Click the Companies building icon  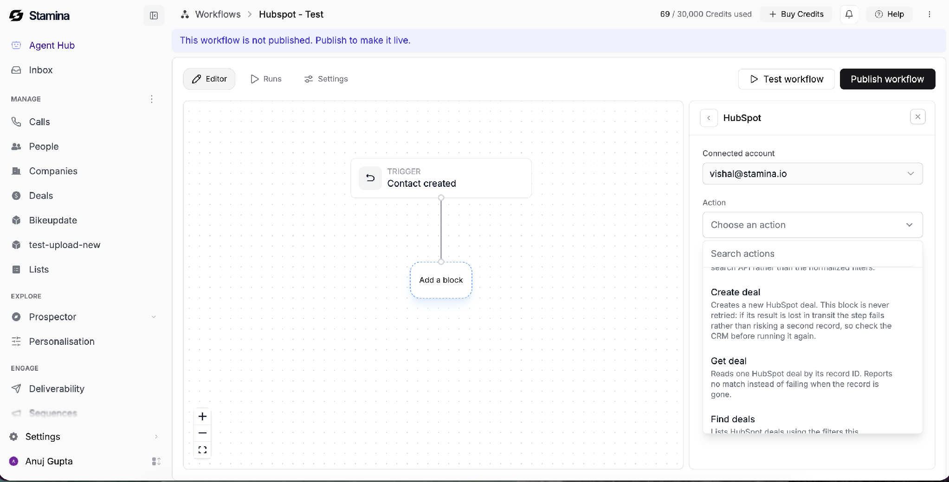16,171
